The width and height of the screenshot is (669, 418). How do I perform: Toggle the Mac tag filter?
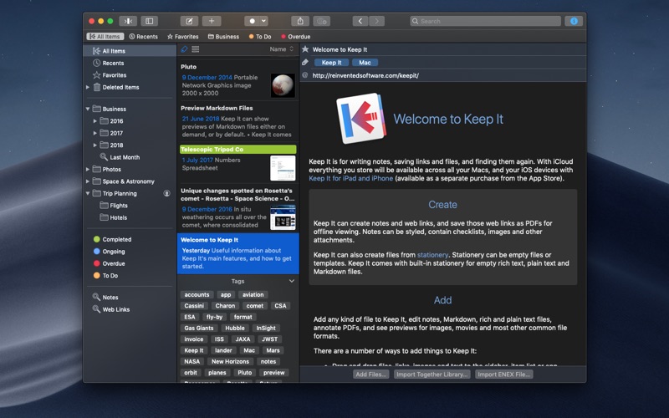click(x=365, y=63)
